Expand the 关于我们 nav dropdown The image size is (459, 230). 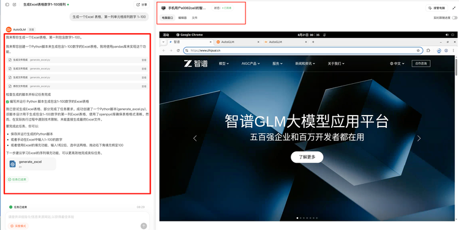point(336,64)
